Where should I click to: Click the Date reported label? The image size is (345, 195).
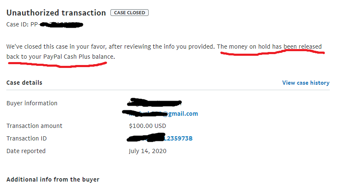click(26, 151)
